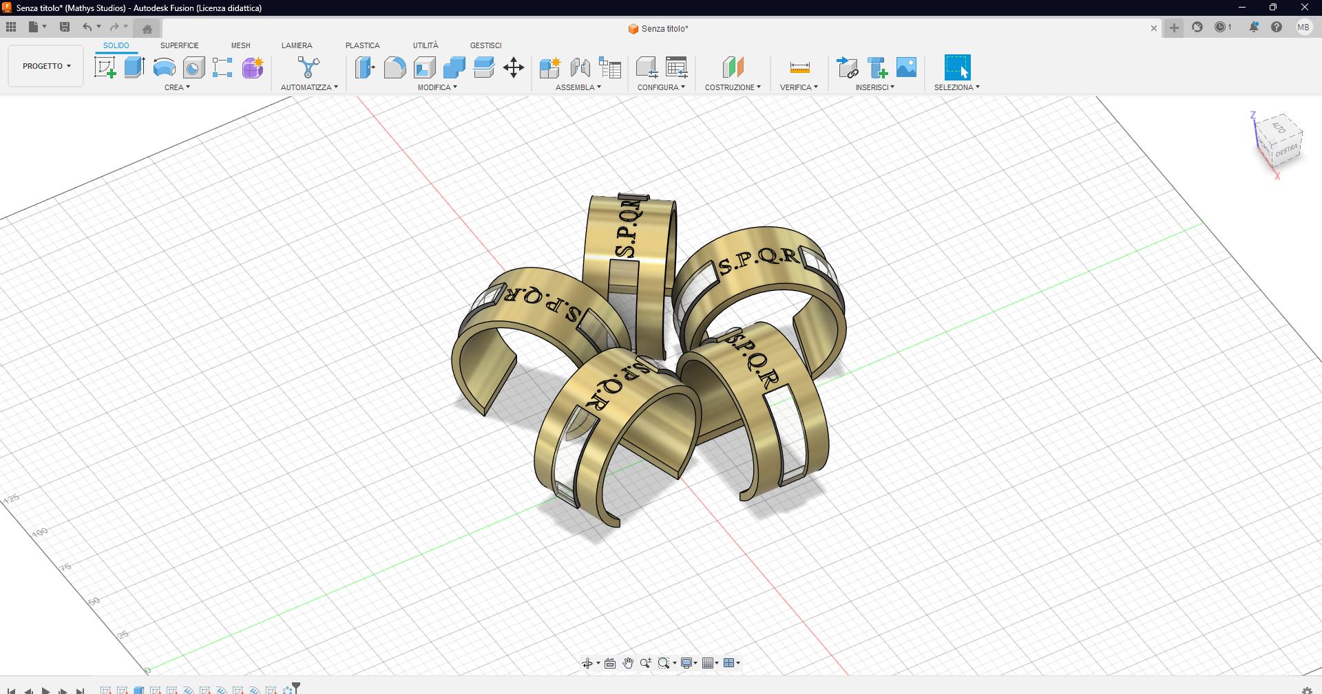Click the Home icon in the top bar
Image resolution: width=1322 pixels, height=694 pixels.
click(147, 29)
